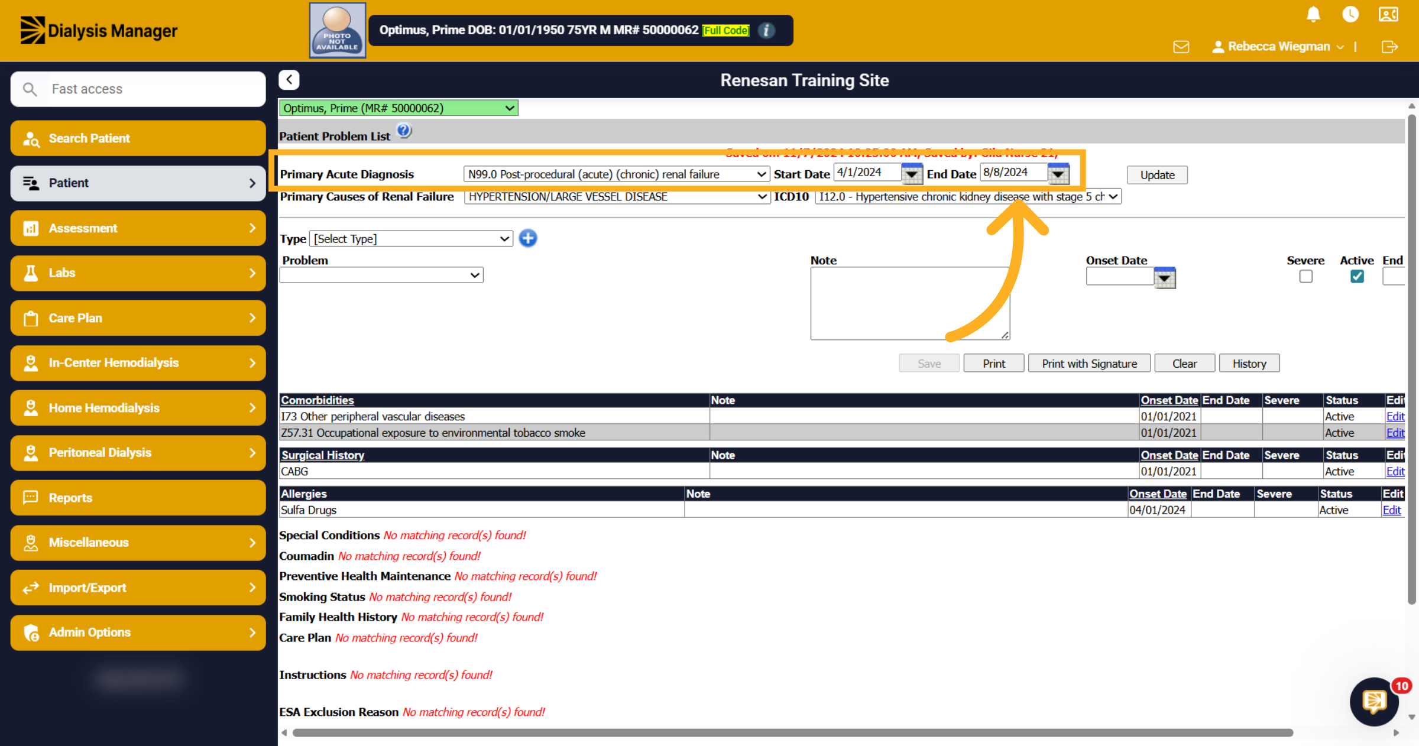1419x746 pixels.
Task: Click the search magnifier icon
Action: pyautogui.click(x=30, y=89)
